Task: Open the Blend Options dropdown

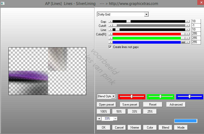Action: 106,96
